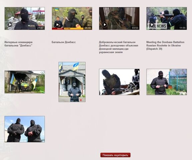Screen dimensions: 192x160
Task: Click the 04:40 duration badge
Action: 88,28
